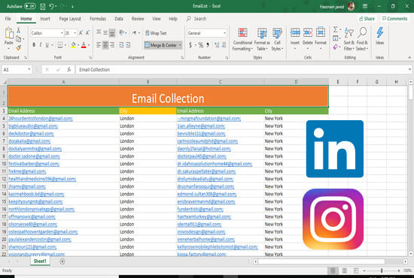Image resolution: width=414 pixels, height=278 pixels.
Task: Click the Accounting dollar format icon
Action: (190, 45)
